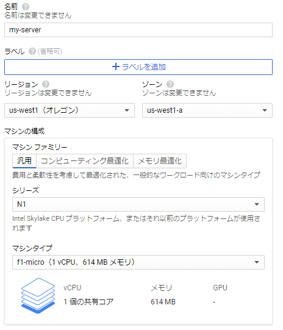Open the リージョン dropdown us-west1 (オレゴン)
The height and width of the screenshot is (330, 283).
pyautogui.click(x=70, y=110)
